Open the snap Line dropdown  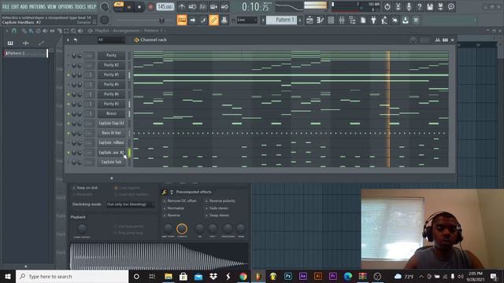click(246, 20)
